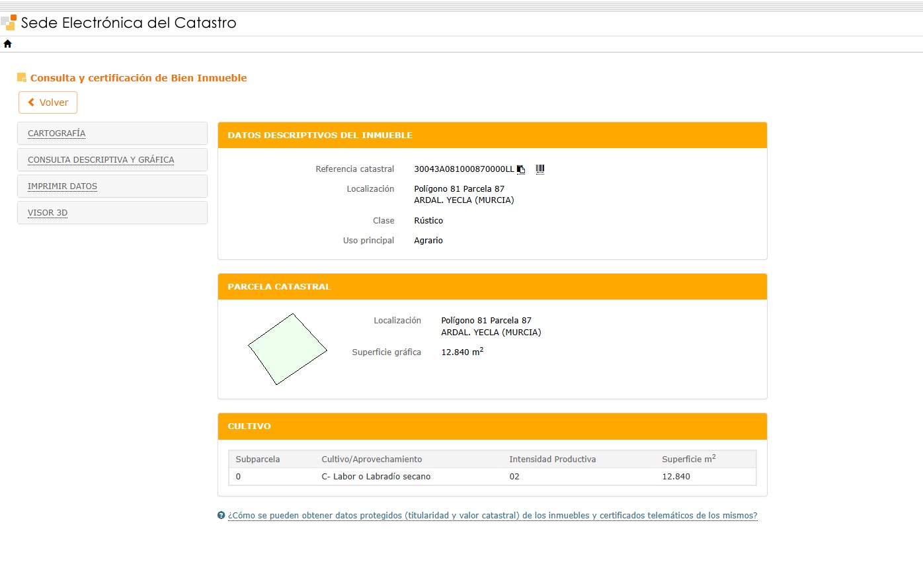Click the Intensidad Productiva value 02
This screenshot has width=923, height=564.
pyautogui.click(x=514, y=476)
